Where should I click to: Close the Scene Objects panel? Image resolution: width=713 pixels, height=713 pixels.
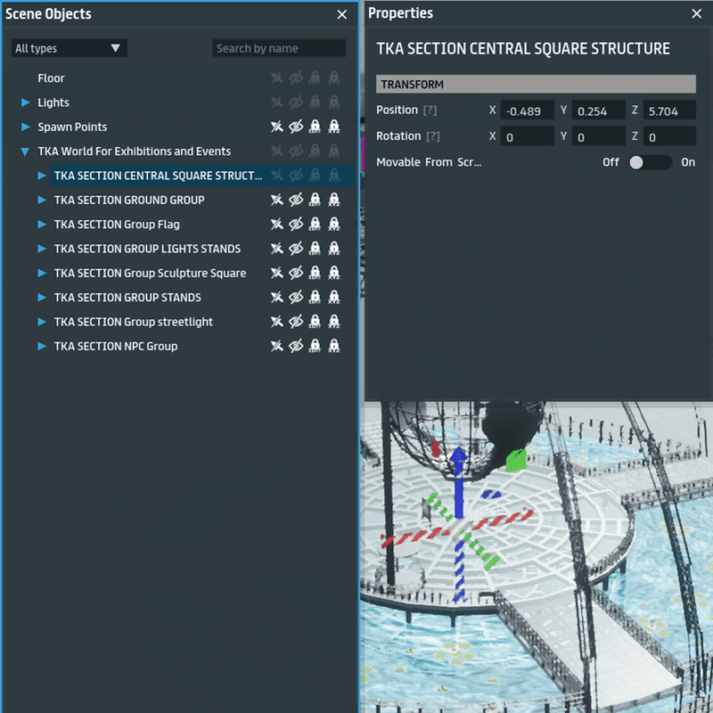pos(342,14)
